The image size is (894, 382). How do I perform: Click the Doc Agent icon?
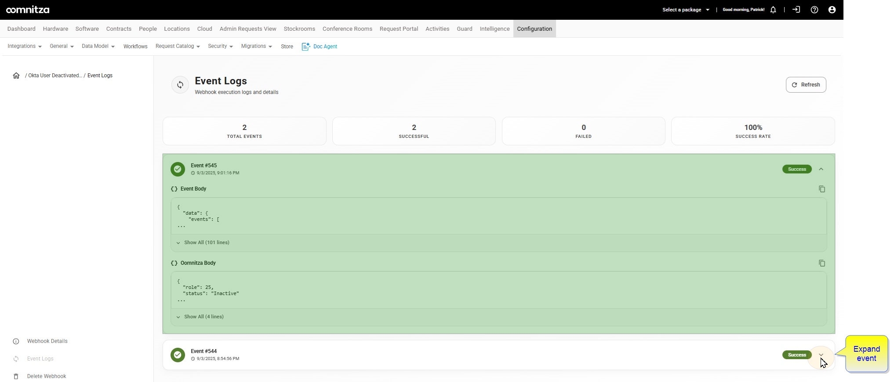point(306,47)
